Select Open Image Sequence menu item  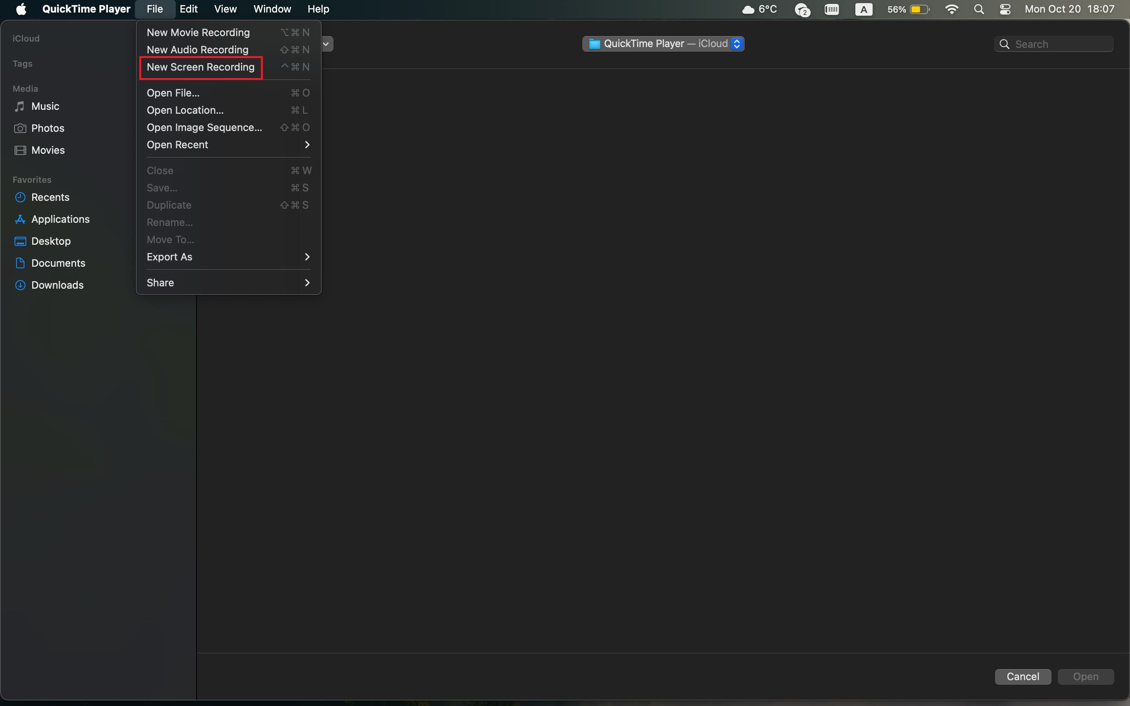tap(204, 127)
